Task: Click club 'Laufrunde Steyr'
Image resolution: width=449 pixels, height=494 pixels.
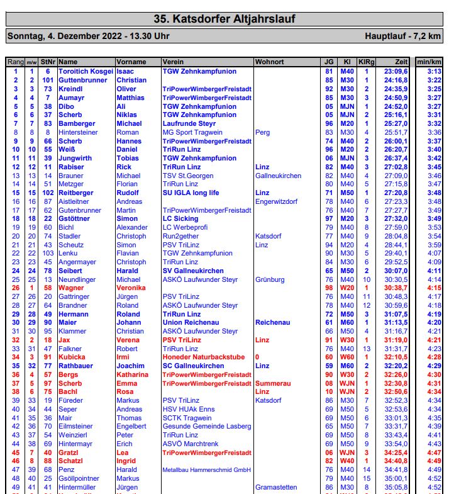Action: (x=189, y=124)
